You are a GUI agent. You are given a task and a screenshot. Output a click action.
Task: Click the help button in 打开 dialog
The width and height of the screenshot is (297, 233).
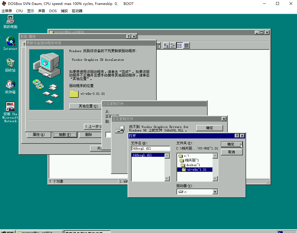237,136
